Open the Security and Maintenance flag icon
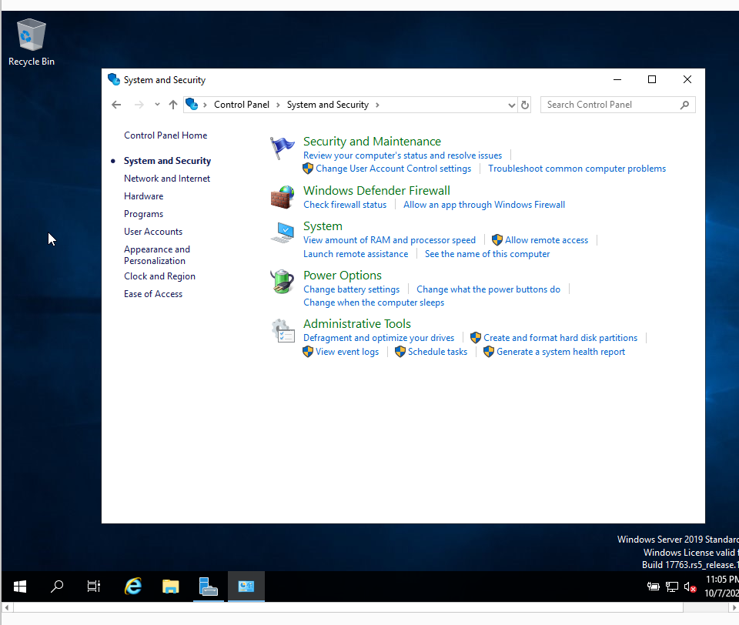 click(x=282, y=148)
